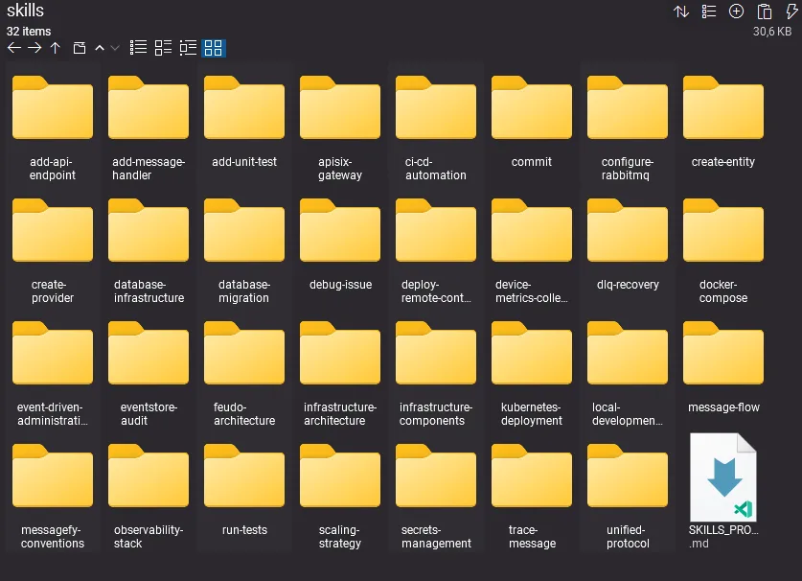Go up to the parent folder

pos(55,48)
